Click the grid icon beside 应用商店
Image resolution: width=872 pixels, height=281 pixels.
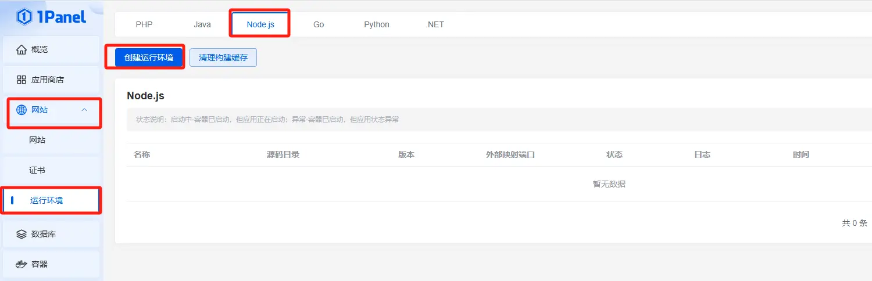coord(22,80)
